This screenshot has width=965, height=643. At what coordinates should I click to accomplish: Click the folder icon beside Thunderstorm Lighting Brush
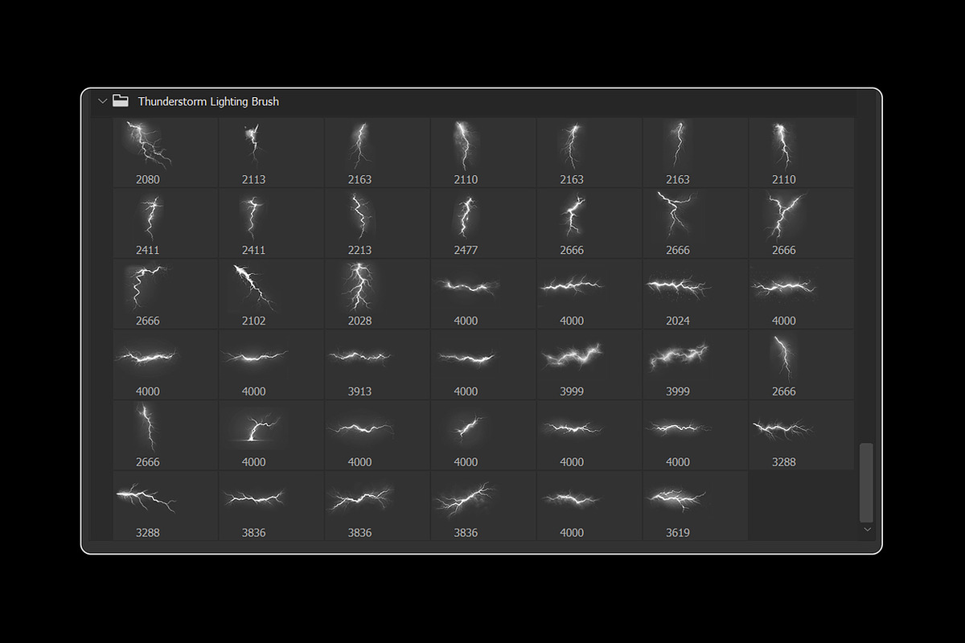click(x=121, y=100)
